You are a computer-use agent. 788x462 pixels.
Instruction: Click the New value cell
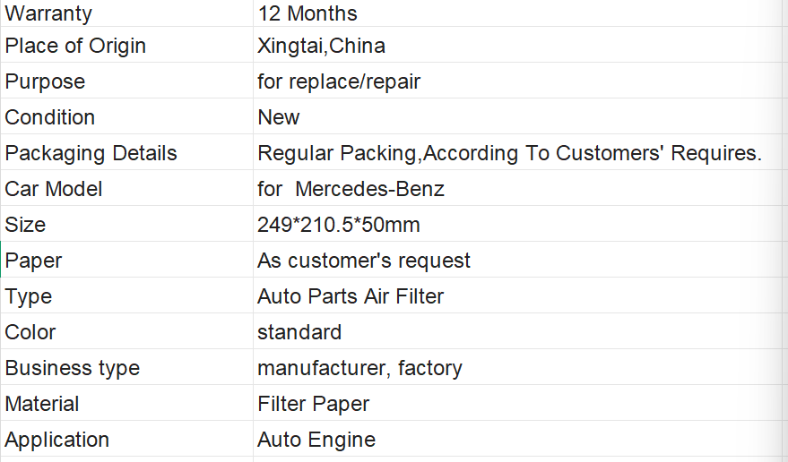pyautogui.click(x=517, y=116)
